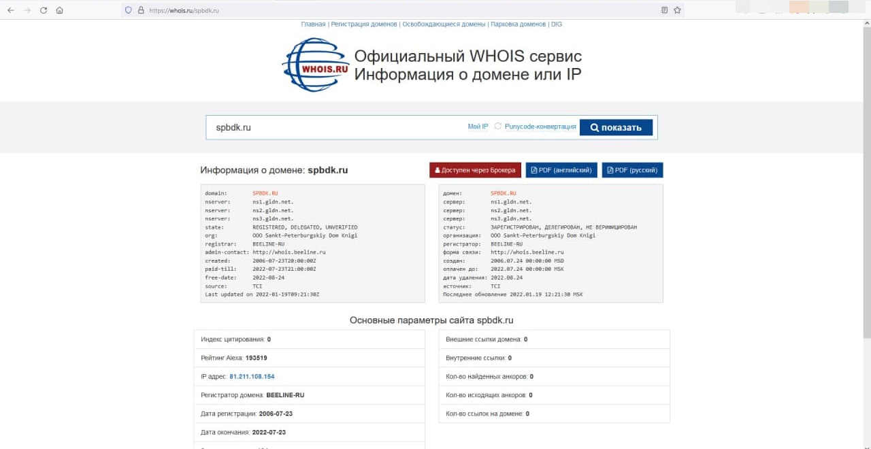
Task: Click the org value OOO Sankt-Peterburgskiy Dom Knigi
Action: point(305,235)
